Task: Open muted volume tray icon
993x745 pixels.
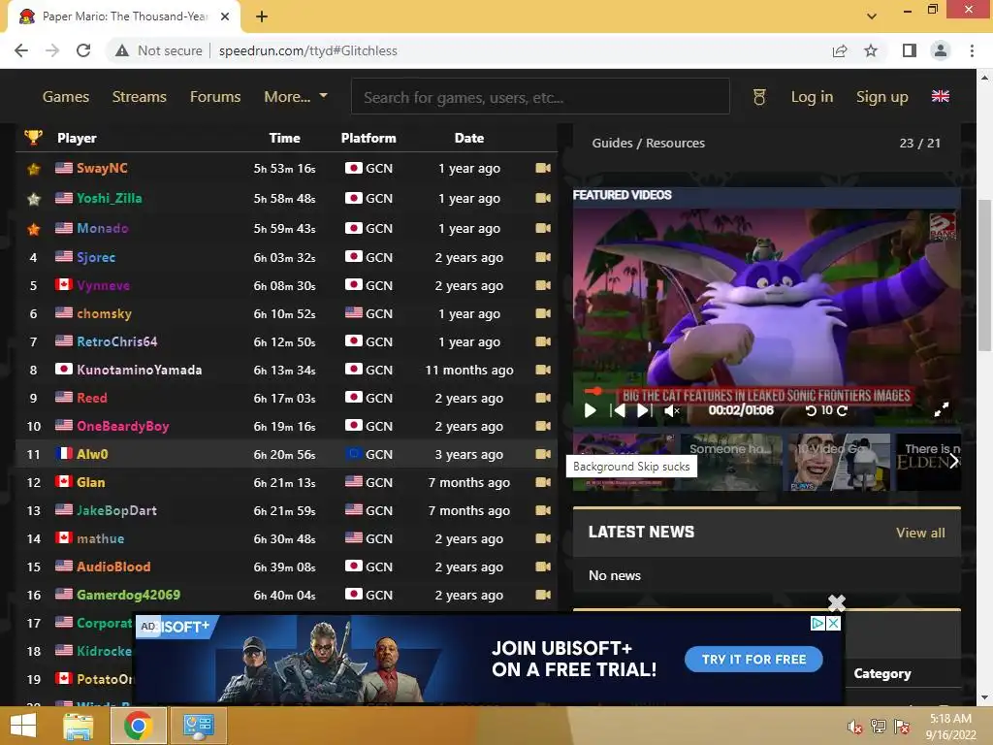Action: [x=854, y=727]
